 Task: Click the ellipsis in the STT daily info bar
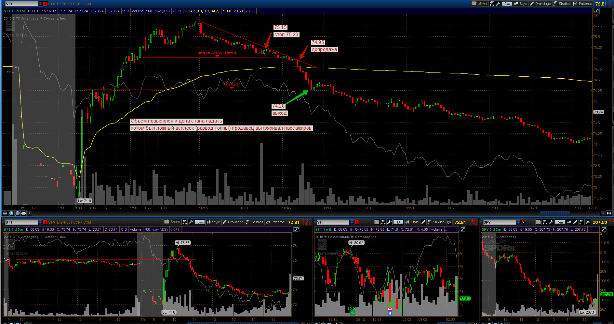pyautogui.click(x=446, y=230)
